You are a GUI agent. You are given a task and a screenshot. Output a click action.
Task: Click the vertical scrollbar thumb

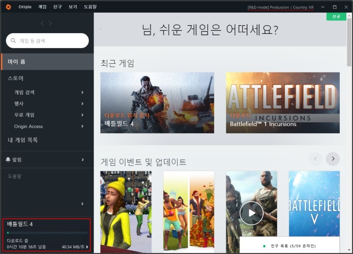coord(349,42)
